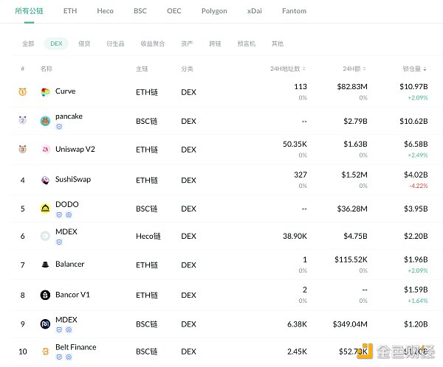This screenshot has width=443, height=367.
Task: Sort by 锁仓量 column
Action: [414, 69]
